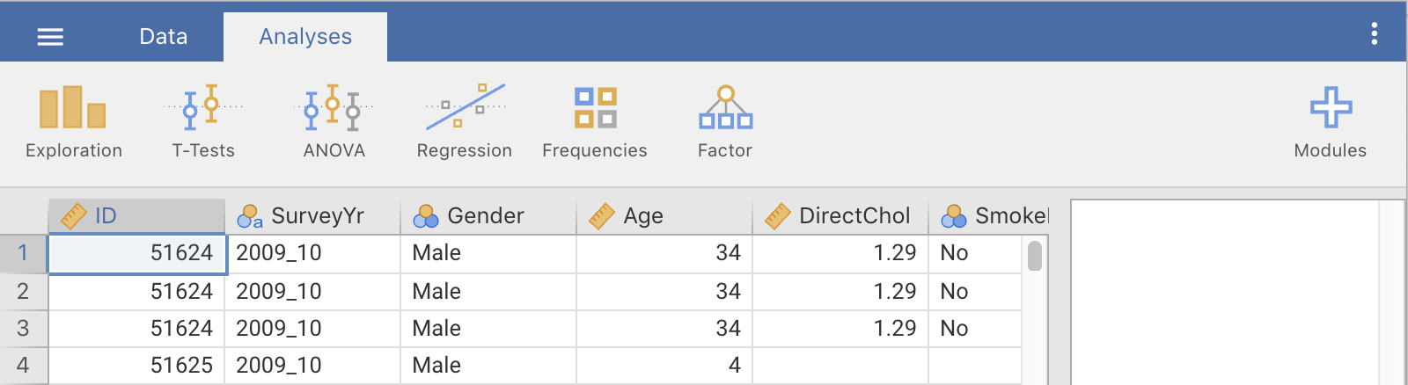This screenshot has height=385, width=1408.
Task: Switch to the Data tab
Action: pos(164,37)
